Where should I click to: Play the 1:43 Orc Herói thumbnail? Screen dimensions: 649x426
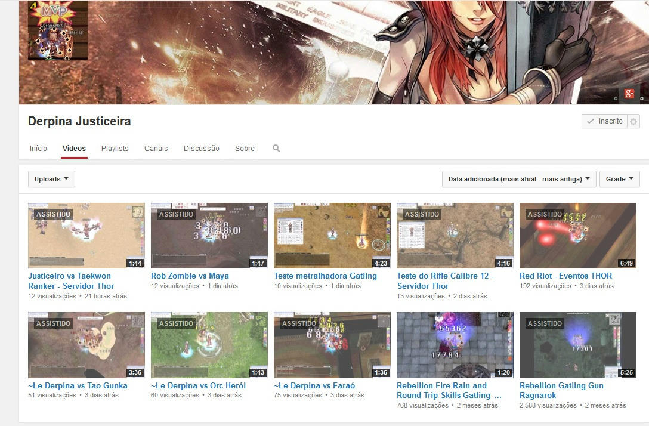[209, 345]
